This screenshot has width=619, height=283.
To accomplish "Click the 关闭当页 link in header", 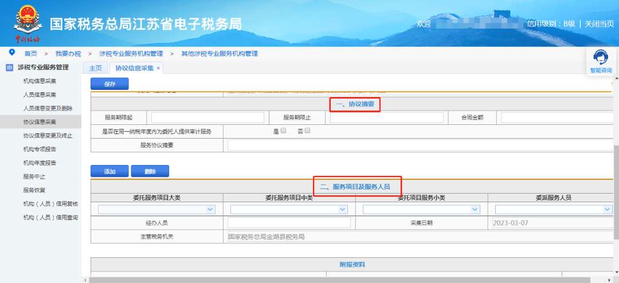I will (600, 23).
